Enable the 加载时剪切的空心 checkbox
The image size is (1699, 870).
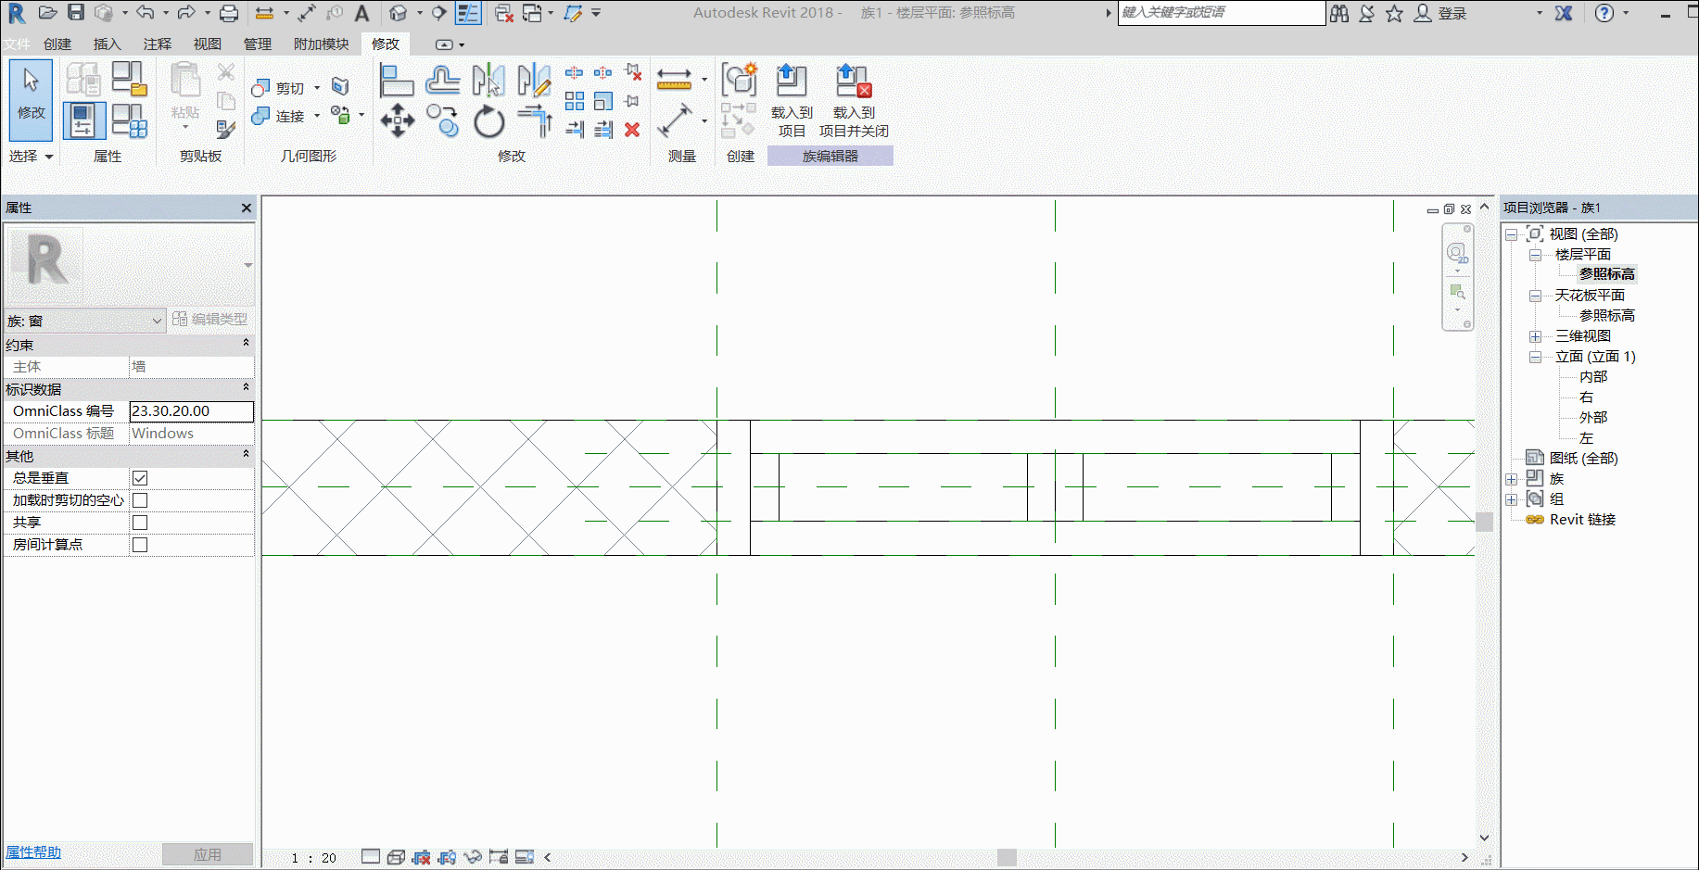140,500
